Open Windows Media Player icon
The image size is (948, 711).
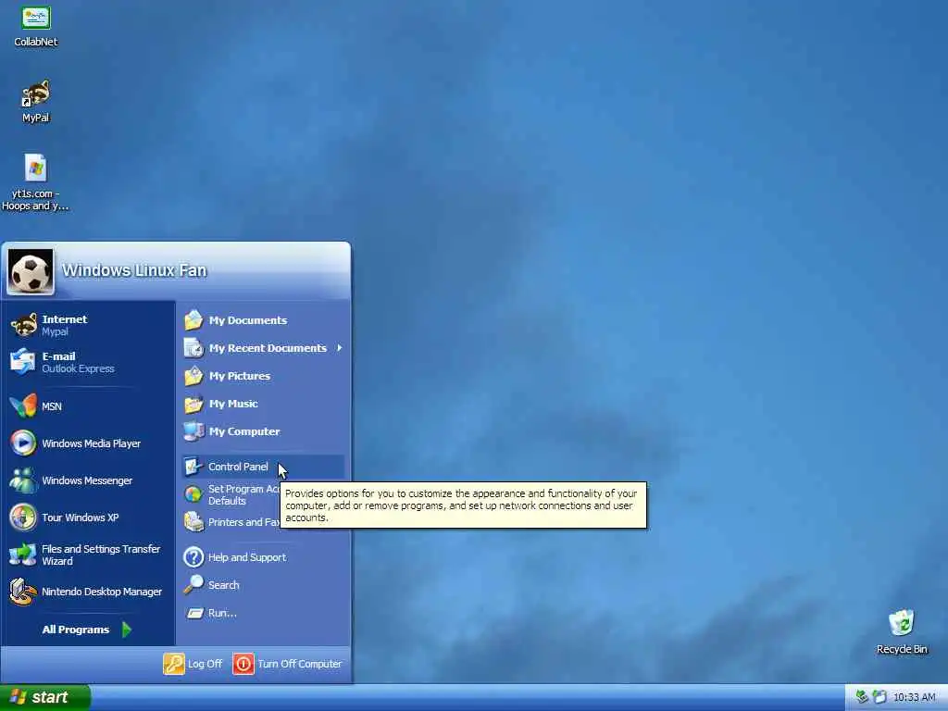[23, 443]
